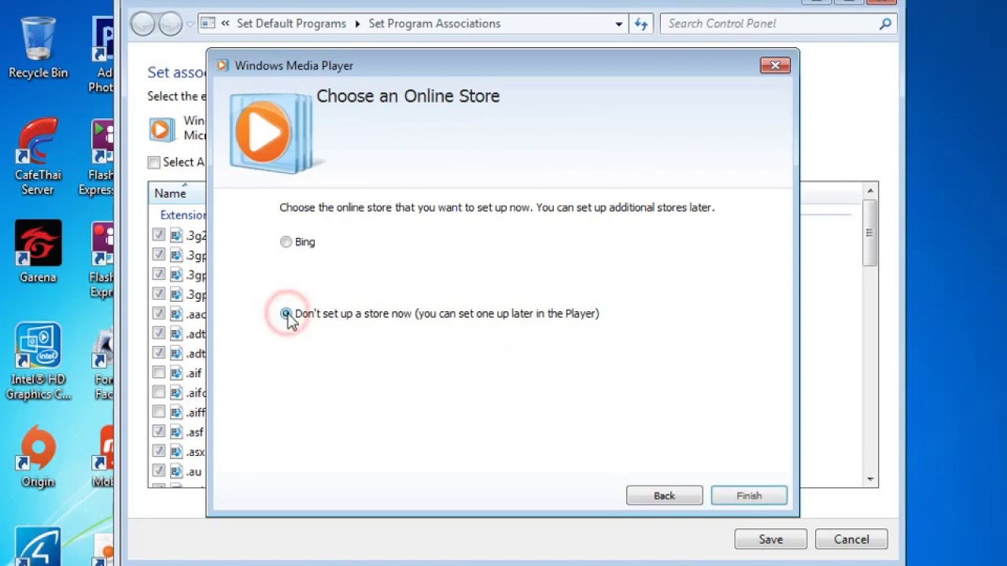
Task: Uncheck the .aac extension checkbox
Action: click(159, 314)
